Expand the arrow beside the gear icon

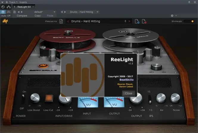[x=176, y=16]
